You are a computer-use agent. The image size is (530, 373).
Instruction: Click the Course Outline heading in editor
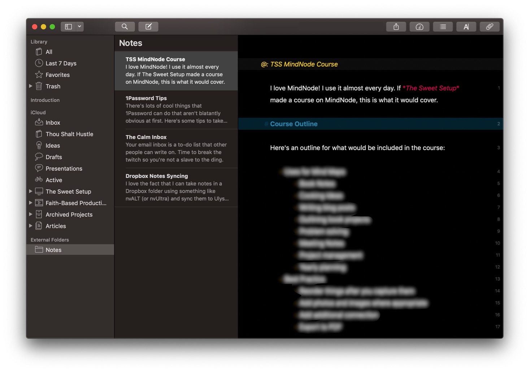click(x=294, y=124)
